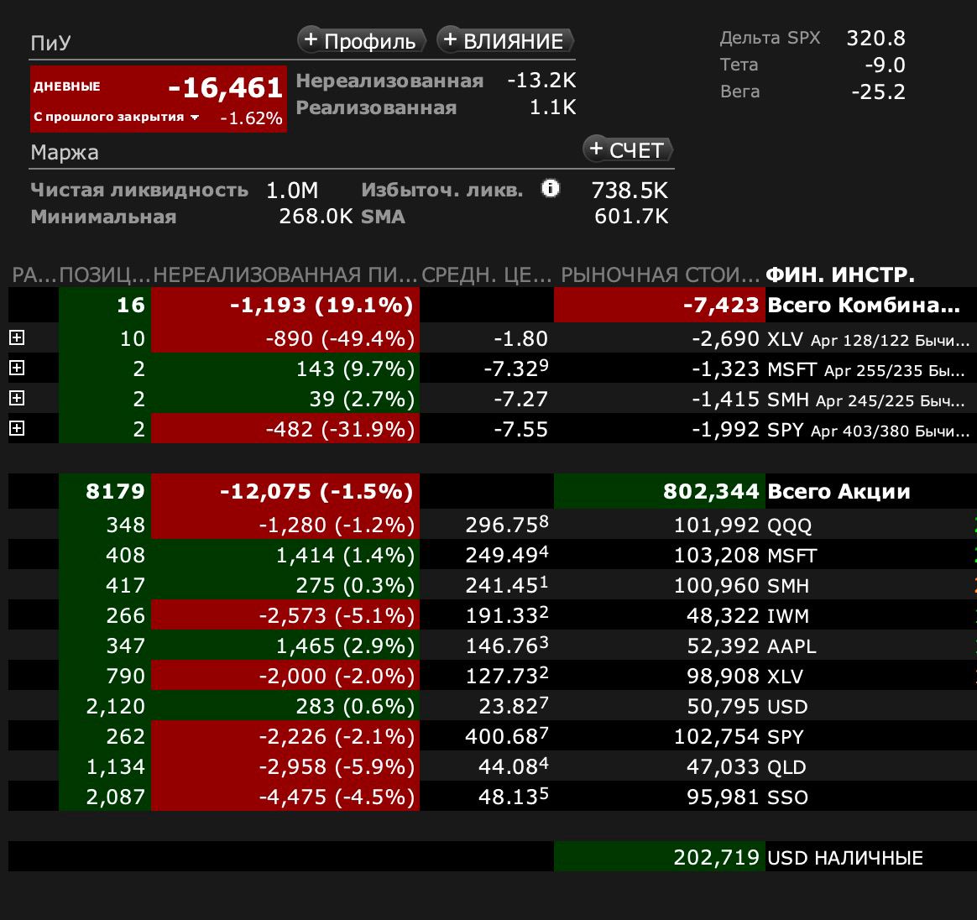This screenshot has height=920, width=977.
Task: Select the SMH stock row with 100,960
Action: tap(492, 585)
